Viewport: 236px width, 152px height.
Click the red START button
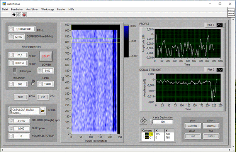click(x=46, y=56)
